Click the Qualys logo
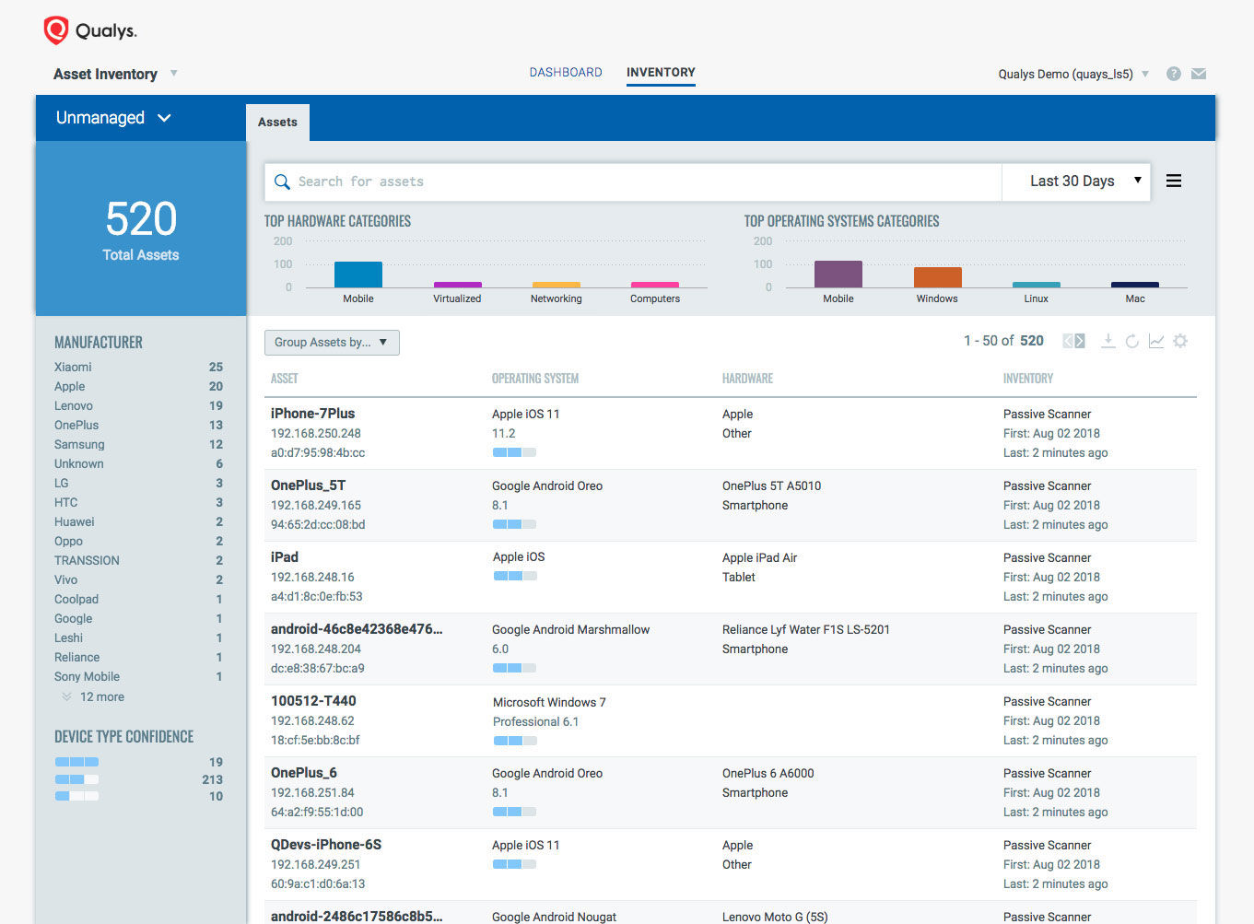This screenshot has width=1254, height=924. pos(90,30)
